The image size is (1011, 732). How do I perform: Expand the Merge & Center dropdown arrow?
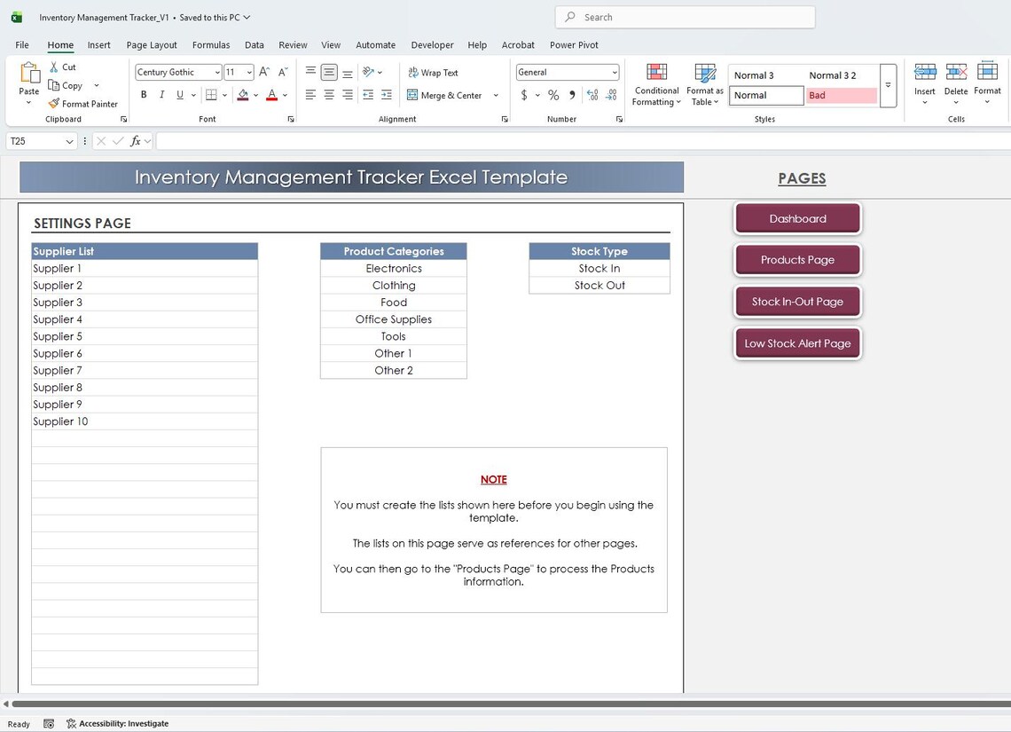click(496, 96)
